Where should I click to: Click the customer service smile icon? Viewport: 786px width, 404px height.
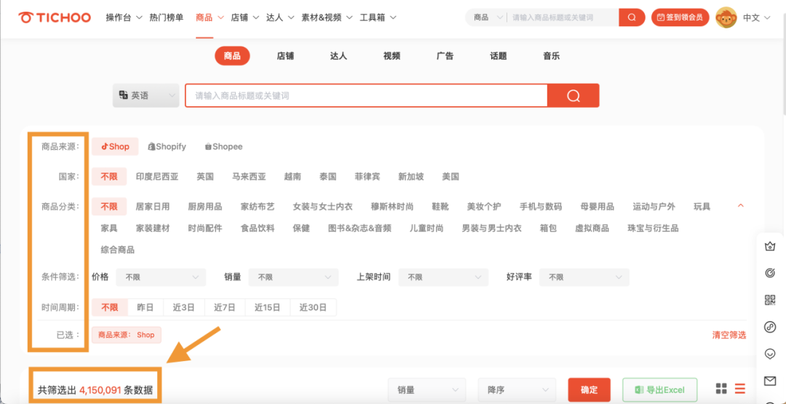click(x=770, y=354)
